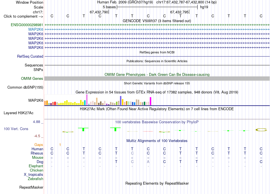Click the genome position header text
Image resolution: width=270 pixels, height=194 pixels.
click(x=157, y=2)
